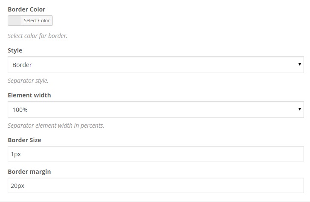Click the Style dropdown arrow
Image resolution: width=310 pixels, height=202 pixels.
[x=300, y=65]
